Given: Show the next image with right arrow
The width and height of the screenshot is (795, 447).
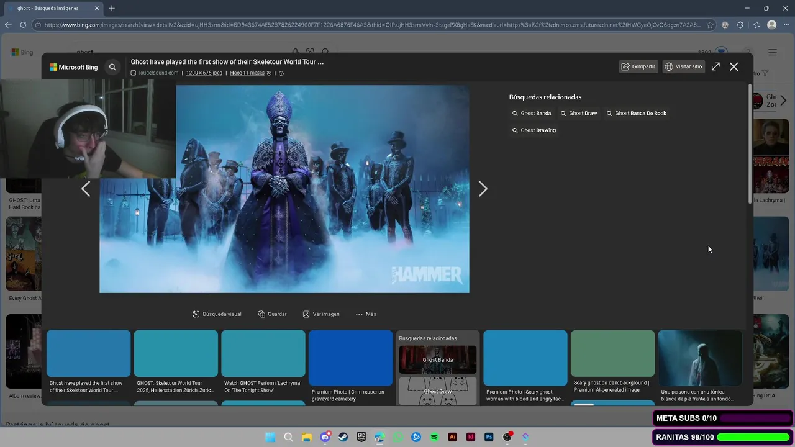Looking at the screenshot, I should click(483, 189).
